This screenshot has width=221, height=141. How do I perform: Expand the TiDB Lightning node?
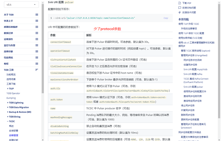pyautogui.click(x=8, y=103)
